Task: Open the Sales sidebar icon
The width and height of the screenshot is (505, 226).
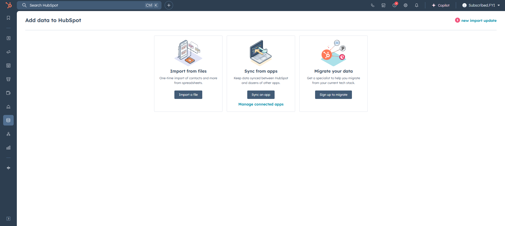Action: click(8, 79)
